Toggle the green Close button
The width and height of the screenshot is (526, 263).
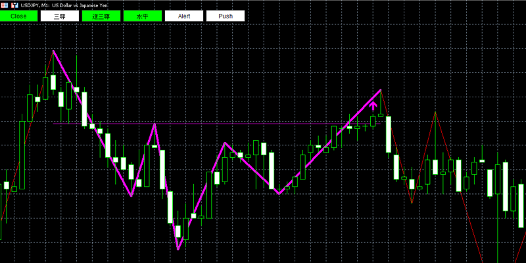pyautogui.click(x=18, y=16)
